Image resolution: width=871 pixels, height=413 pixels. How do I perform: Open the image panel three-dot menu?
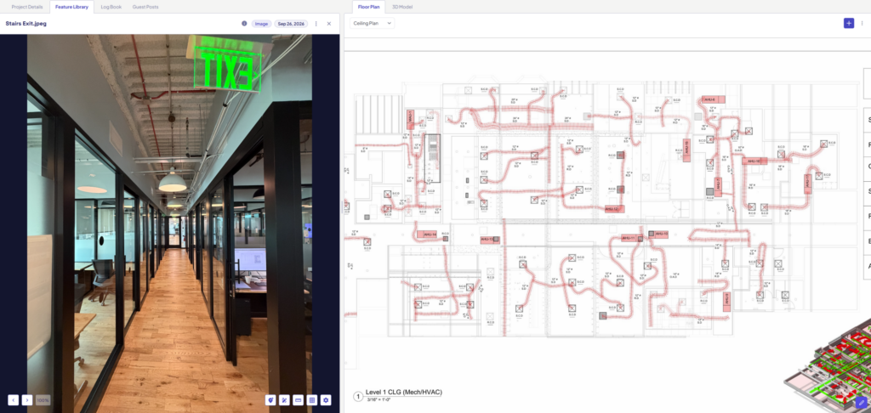click(316, 24)
